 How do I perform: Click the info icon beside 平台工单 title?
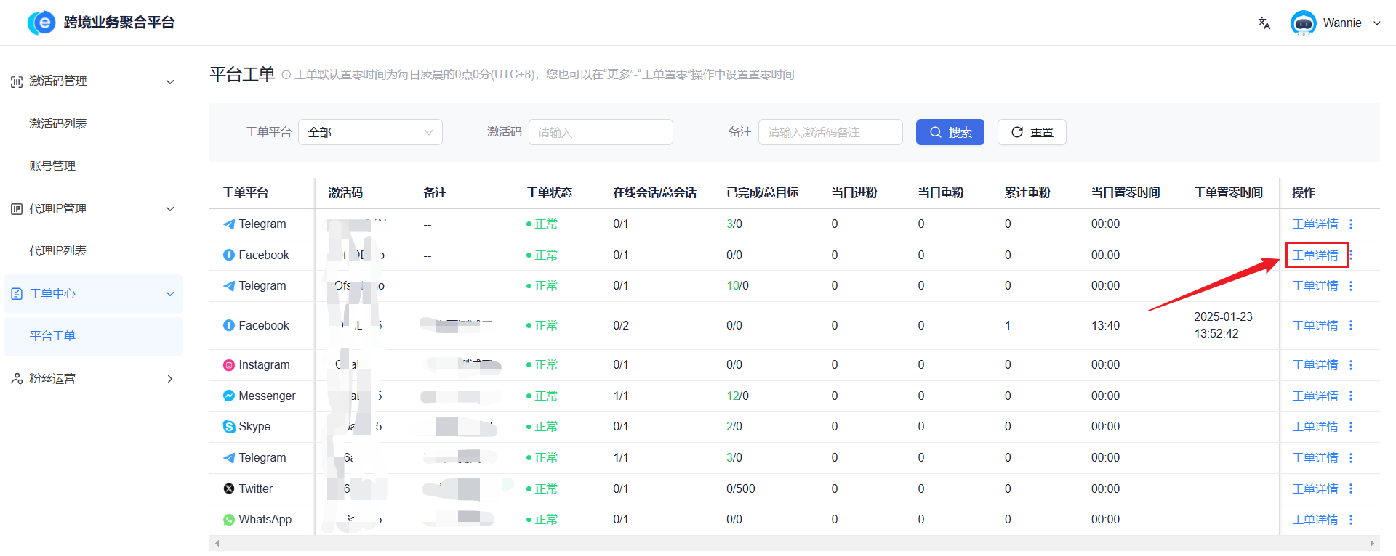click(x=286, y=75)
